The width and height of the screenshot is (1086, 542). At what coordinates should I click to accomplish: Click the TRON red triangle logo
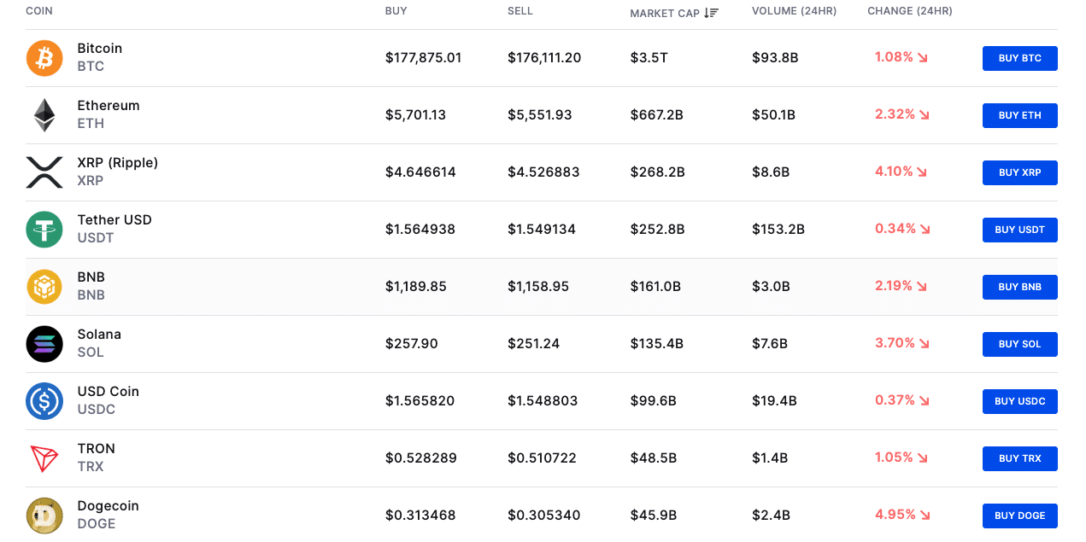pyautogui.click(x=44, y=458)
